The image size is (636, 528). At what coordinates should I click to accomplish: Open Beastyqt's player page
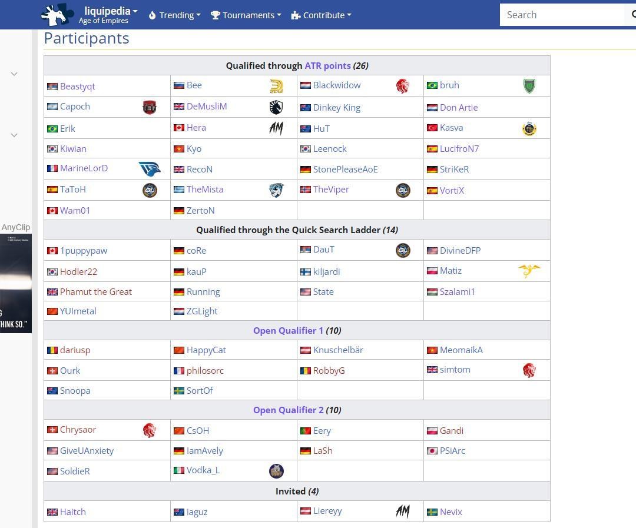tap(78, 87)
